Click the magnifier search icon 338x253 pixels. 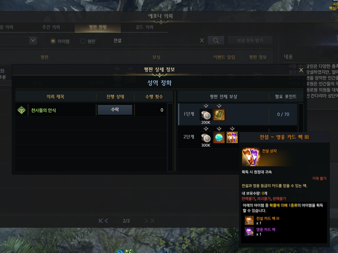[216, 41]
